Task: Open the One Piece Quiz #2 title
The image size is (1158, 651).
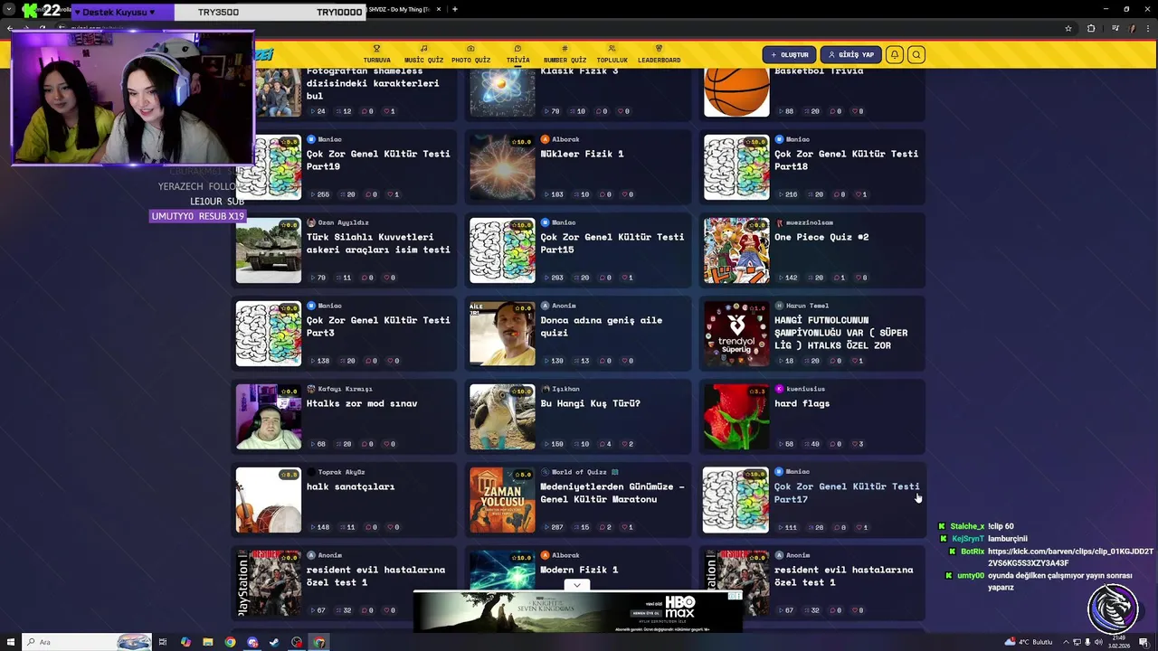Action: point(821,237)
